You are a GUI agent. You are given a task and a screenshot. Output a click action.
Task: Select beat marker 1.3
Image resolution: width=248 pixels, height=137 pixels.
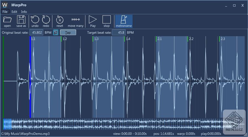click(x=96, y=39)
